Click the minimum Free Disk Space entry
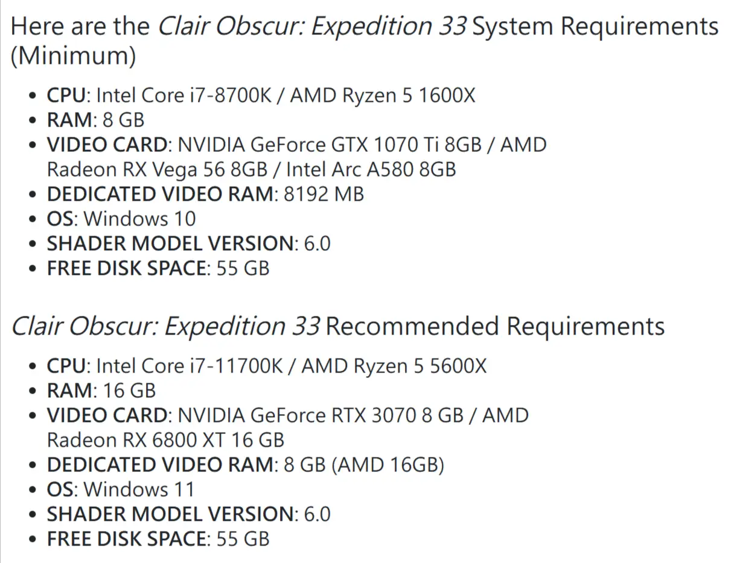 tap(158, 268)
